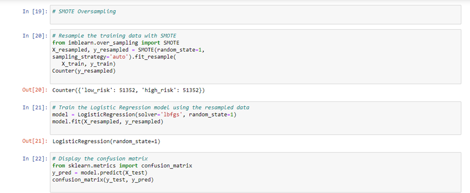Click the 'X_resampled, y_resampled = SMOTE' line
The height and width of the screenshot is (193, 470).
pyautogui.click(x=128, y=49)
